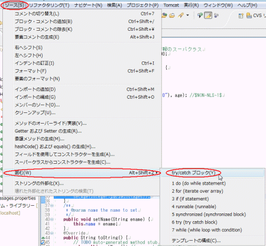This screenshot has width=266, height=246.
Task: Collapse the setName method fold at line 40
Action: pos(52,219)
